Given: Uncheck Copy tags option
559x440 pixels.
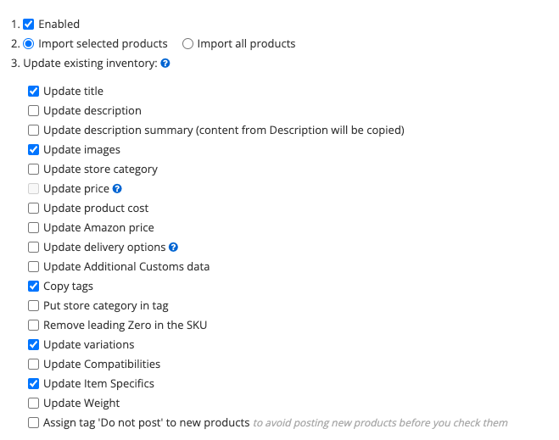Looking at the screenshot, I should (x=34, y=286).
